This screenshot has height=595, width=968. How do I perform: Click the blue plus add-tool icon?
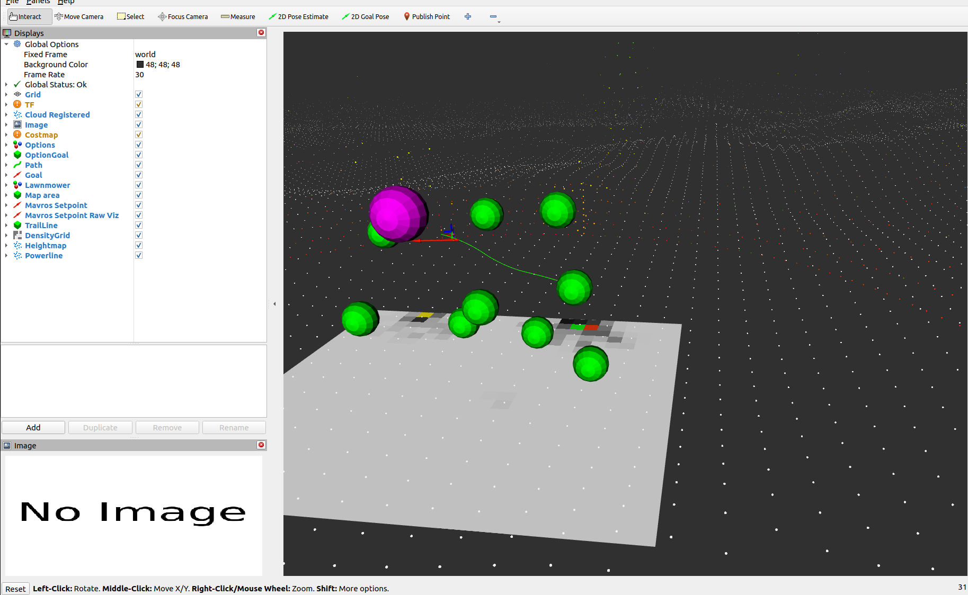click(x=468, y=16)
